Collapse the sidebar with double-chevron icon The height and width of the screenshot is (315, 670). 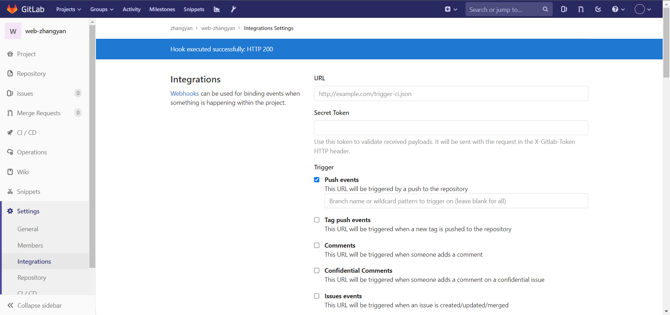10,305
